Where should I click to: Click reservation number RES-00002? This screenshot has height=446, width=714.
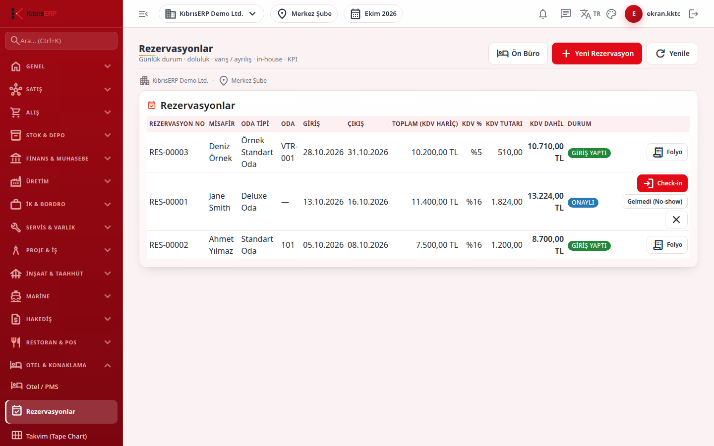tap(169, 245)
